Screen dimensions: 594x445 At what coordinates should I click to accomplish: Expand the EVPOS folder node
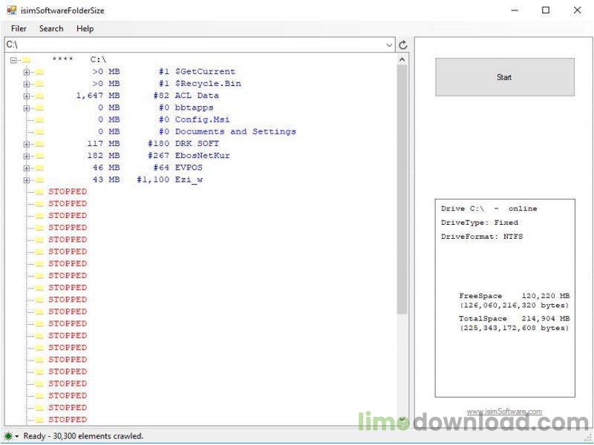27,168
